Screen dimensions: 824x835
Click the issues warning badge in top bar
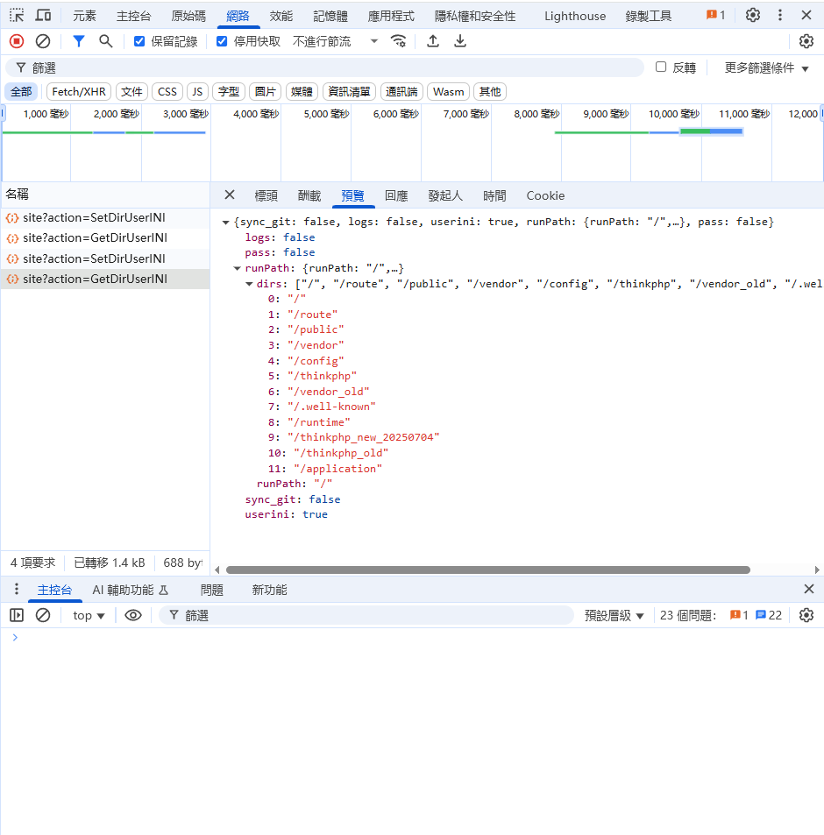coord(715,16)
